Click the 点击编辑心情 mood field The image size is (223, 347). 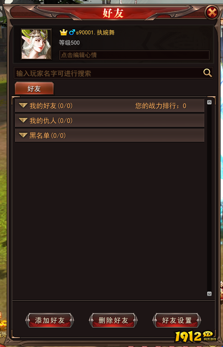coord(134,55)
